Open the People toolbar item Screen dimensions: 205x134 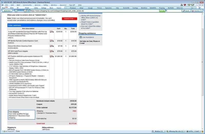pyautogui.click(x=27, y=8)
